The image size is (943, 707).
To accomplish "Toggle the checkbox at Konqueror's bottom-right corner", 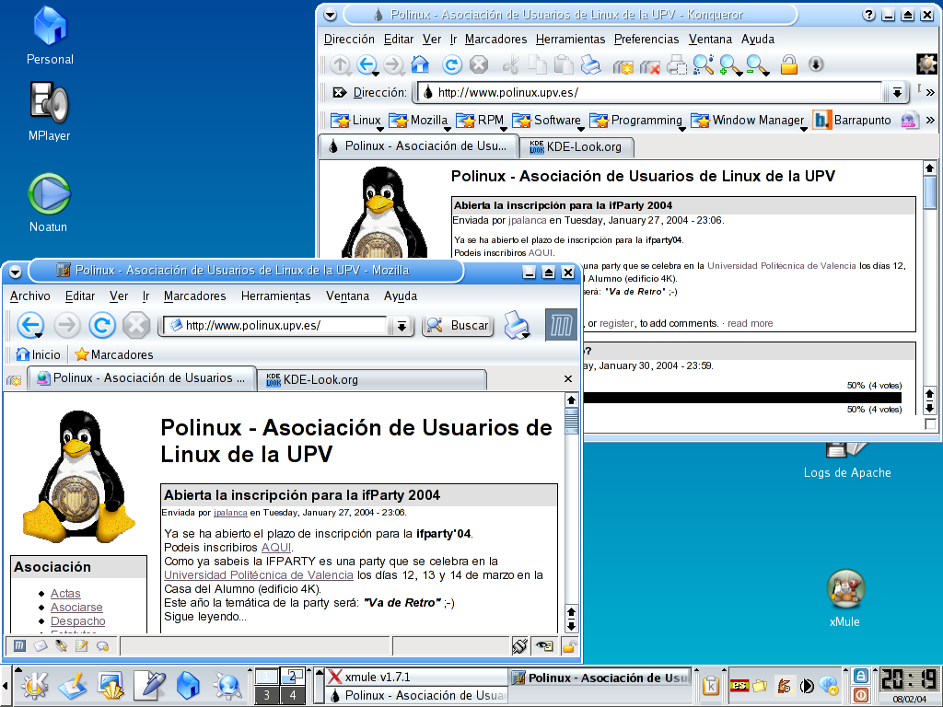I will tap(930, 423).
